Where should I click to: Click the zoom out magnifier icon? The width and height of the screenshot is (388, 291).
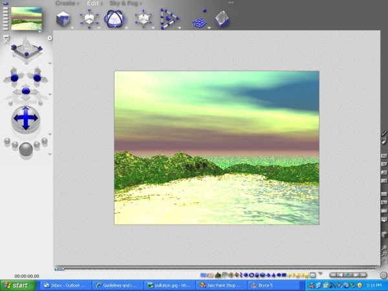point(384,253)
